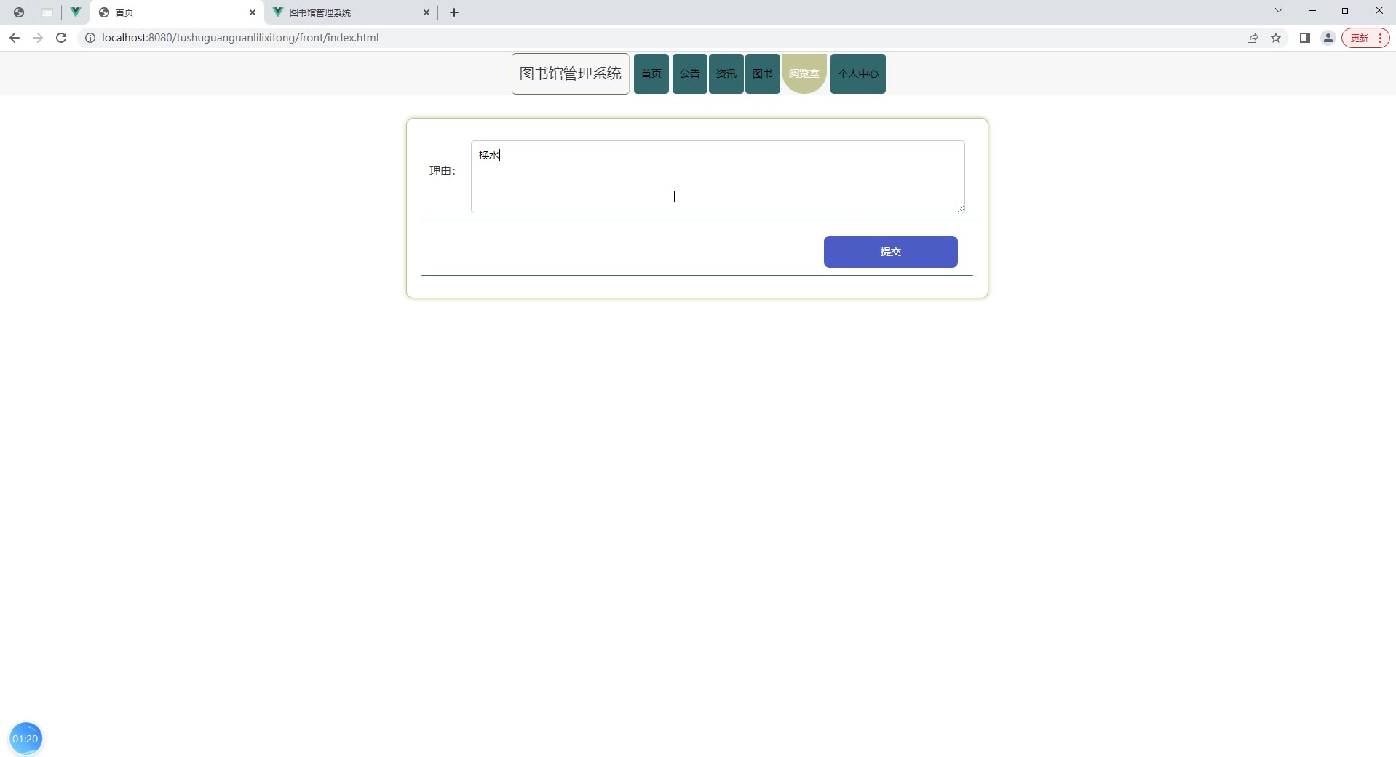
Task: Click inside the 理由 text area
Action: [x=718, y=177]
